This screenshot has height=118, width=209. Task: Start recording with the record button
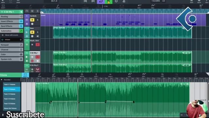point(116,1)
